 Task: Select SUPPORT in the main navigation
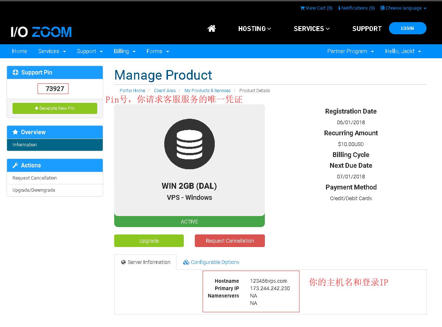[x=367, y=28]
